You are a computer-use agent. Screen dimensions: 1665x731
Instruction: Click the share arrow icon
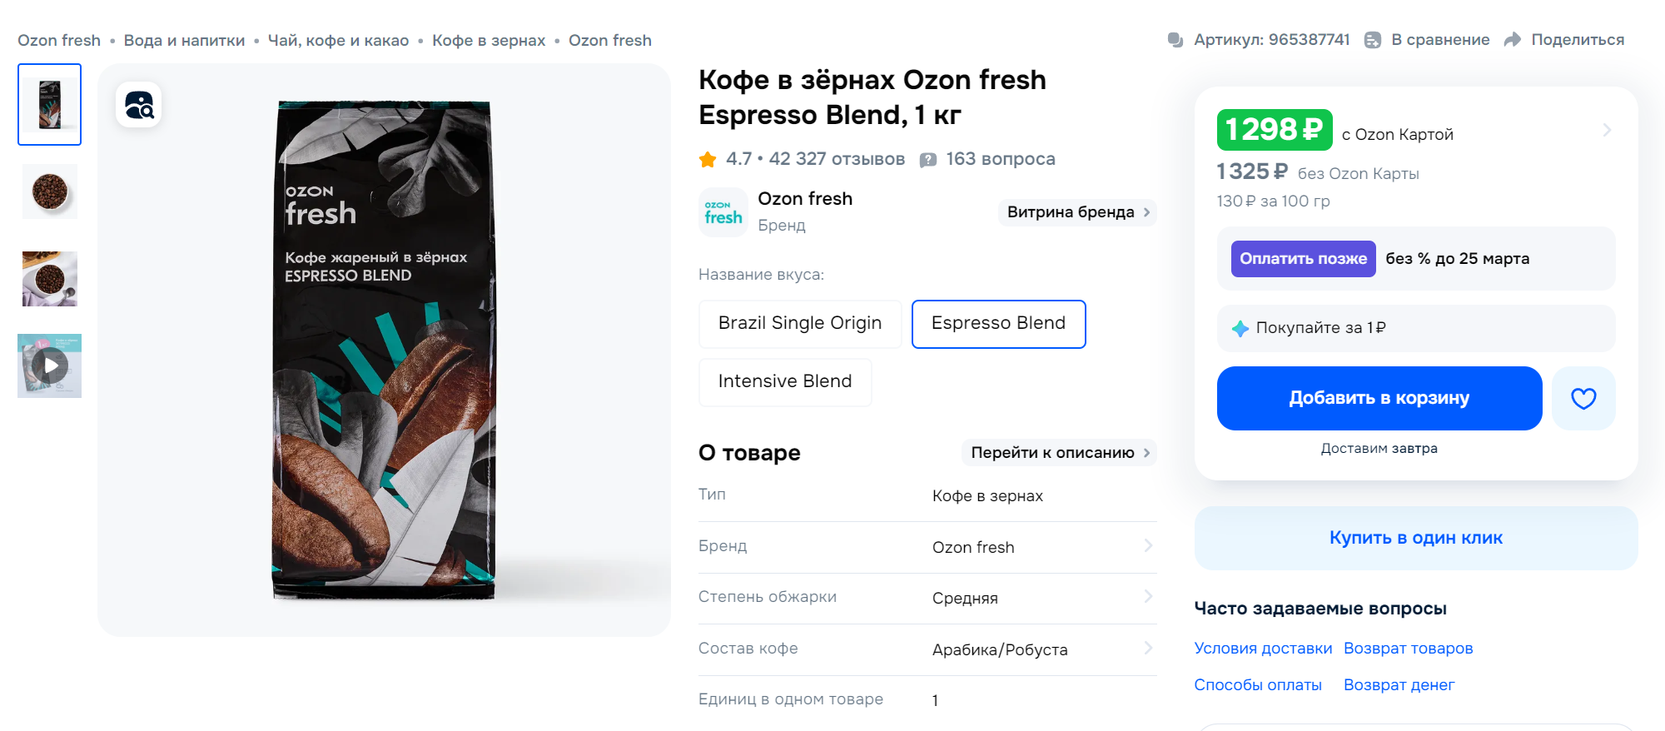1513,40
